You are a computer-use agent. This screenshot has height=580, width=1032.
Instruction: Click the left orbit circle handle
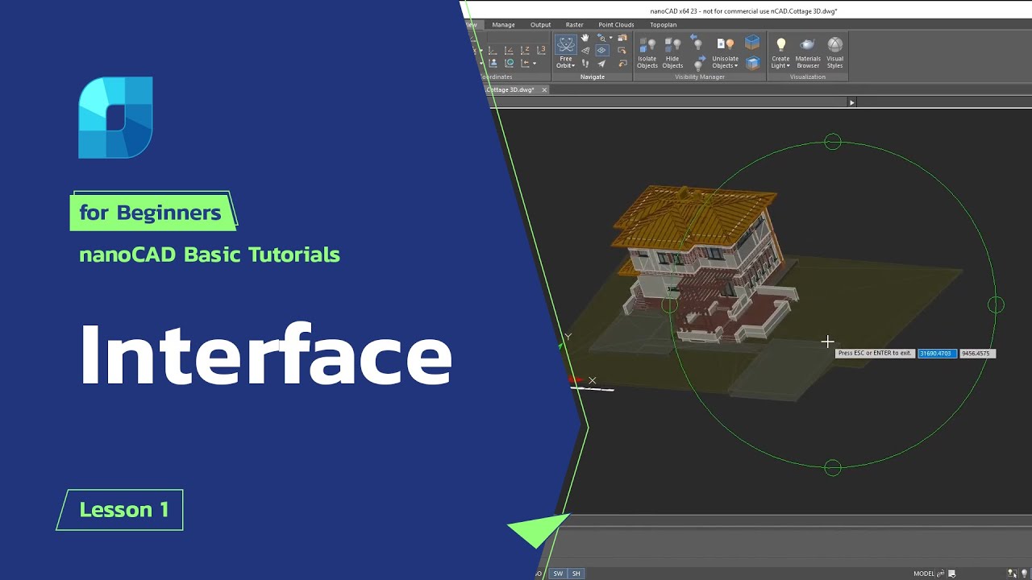tap(670, 304)
